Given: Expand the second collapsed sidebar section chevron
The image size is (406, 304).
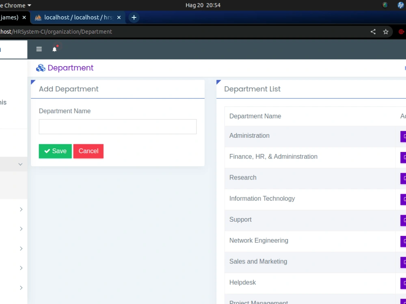Looking at the screenshot, I should click(x=21, y=229).
